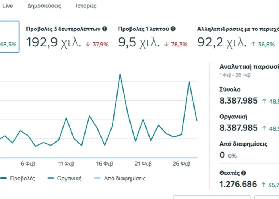Click info icon beside Προβολές 1 λεπτού

pos(173,29)
